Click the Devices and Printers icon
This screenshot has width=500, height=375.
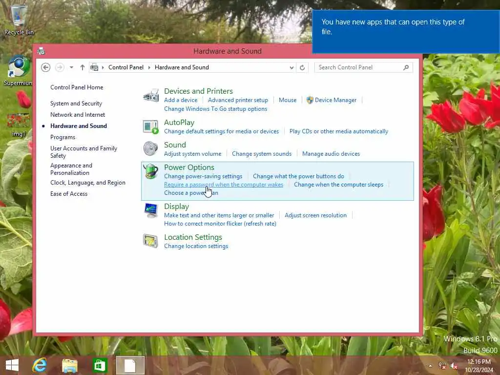click(151, 95)
